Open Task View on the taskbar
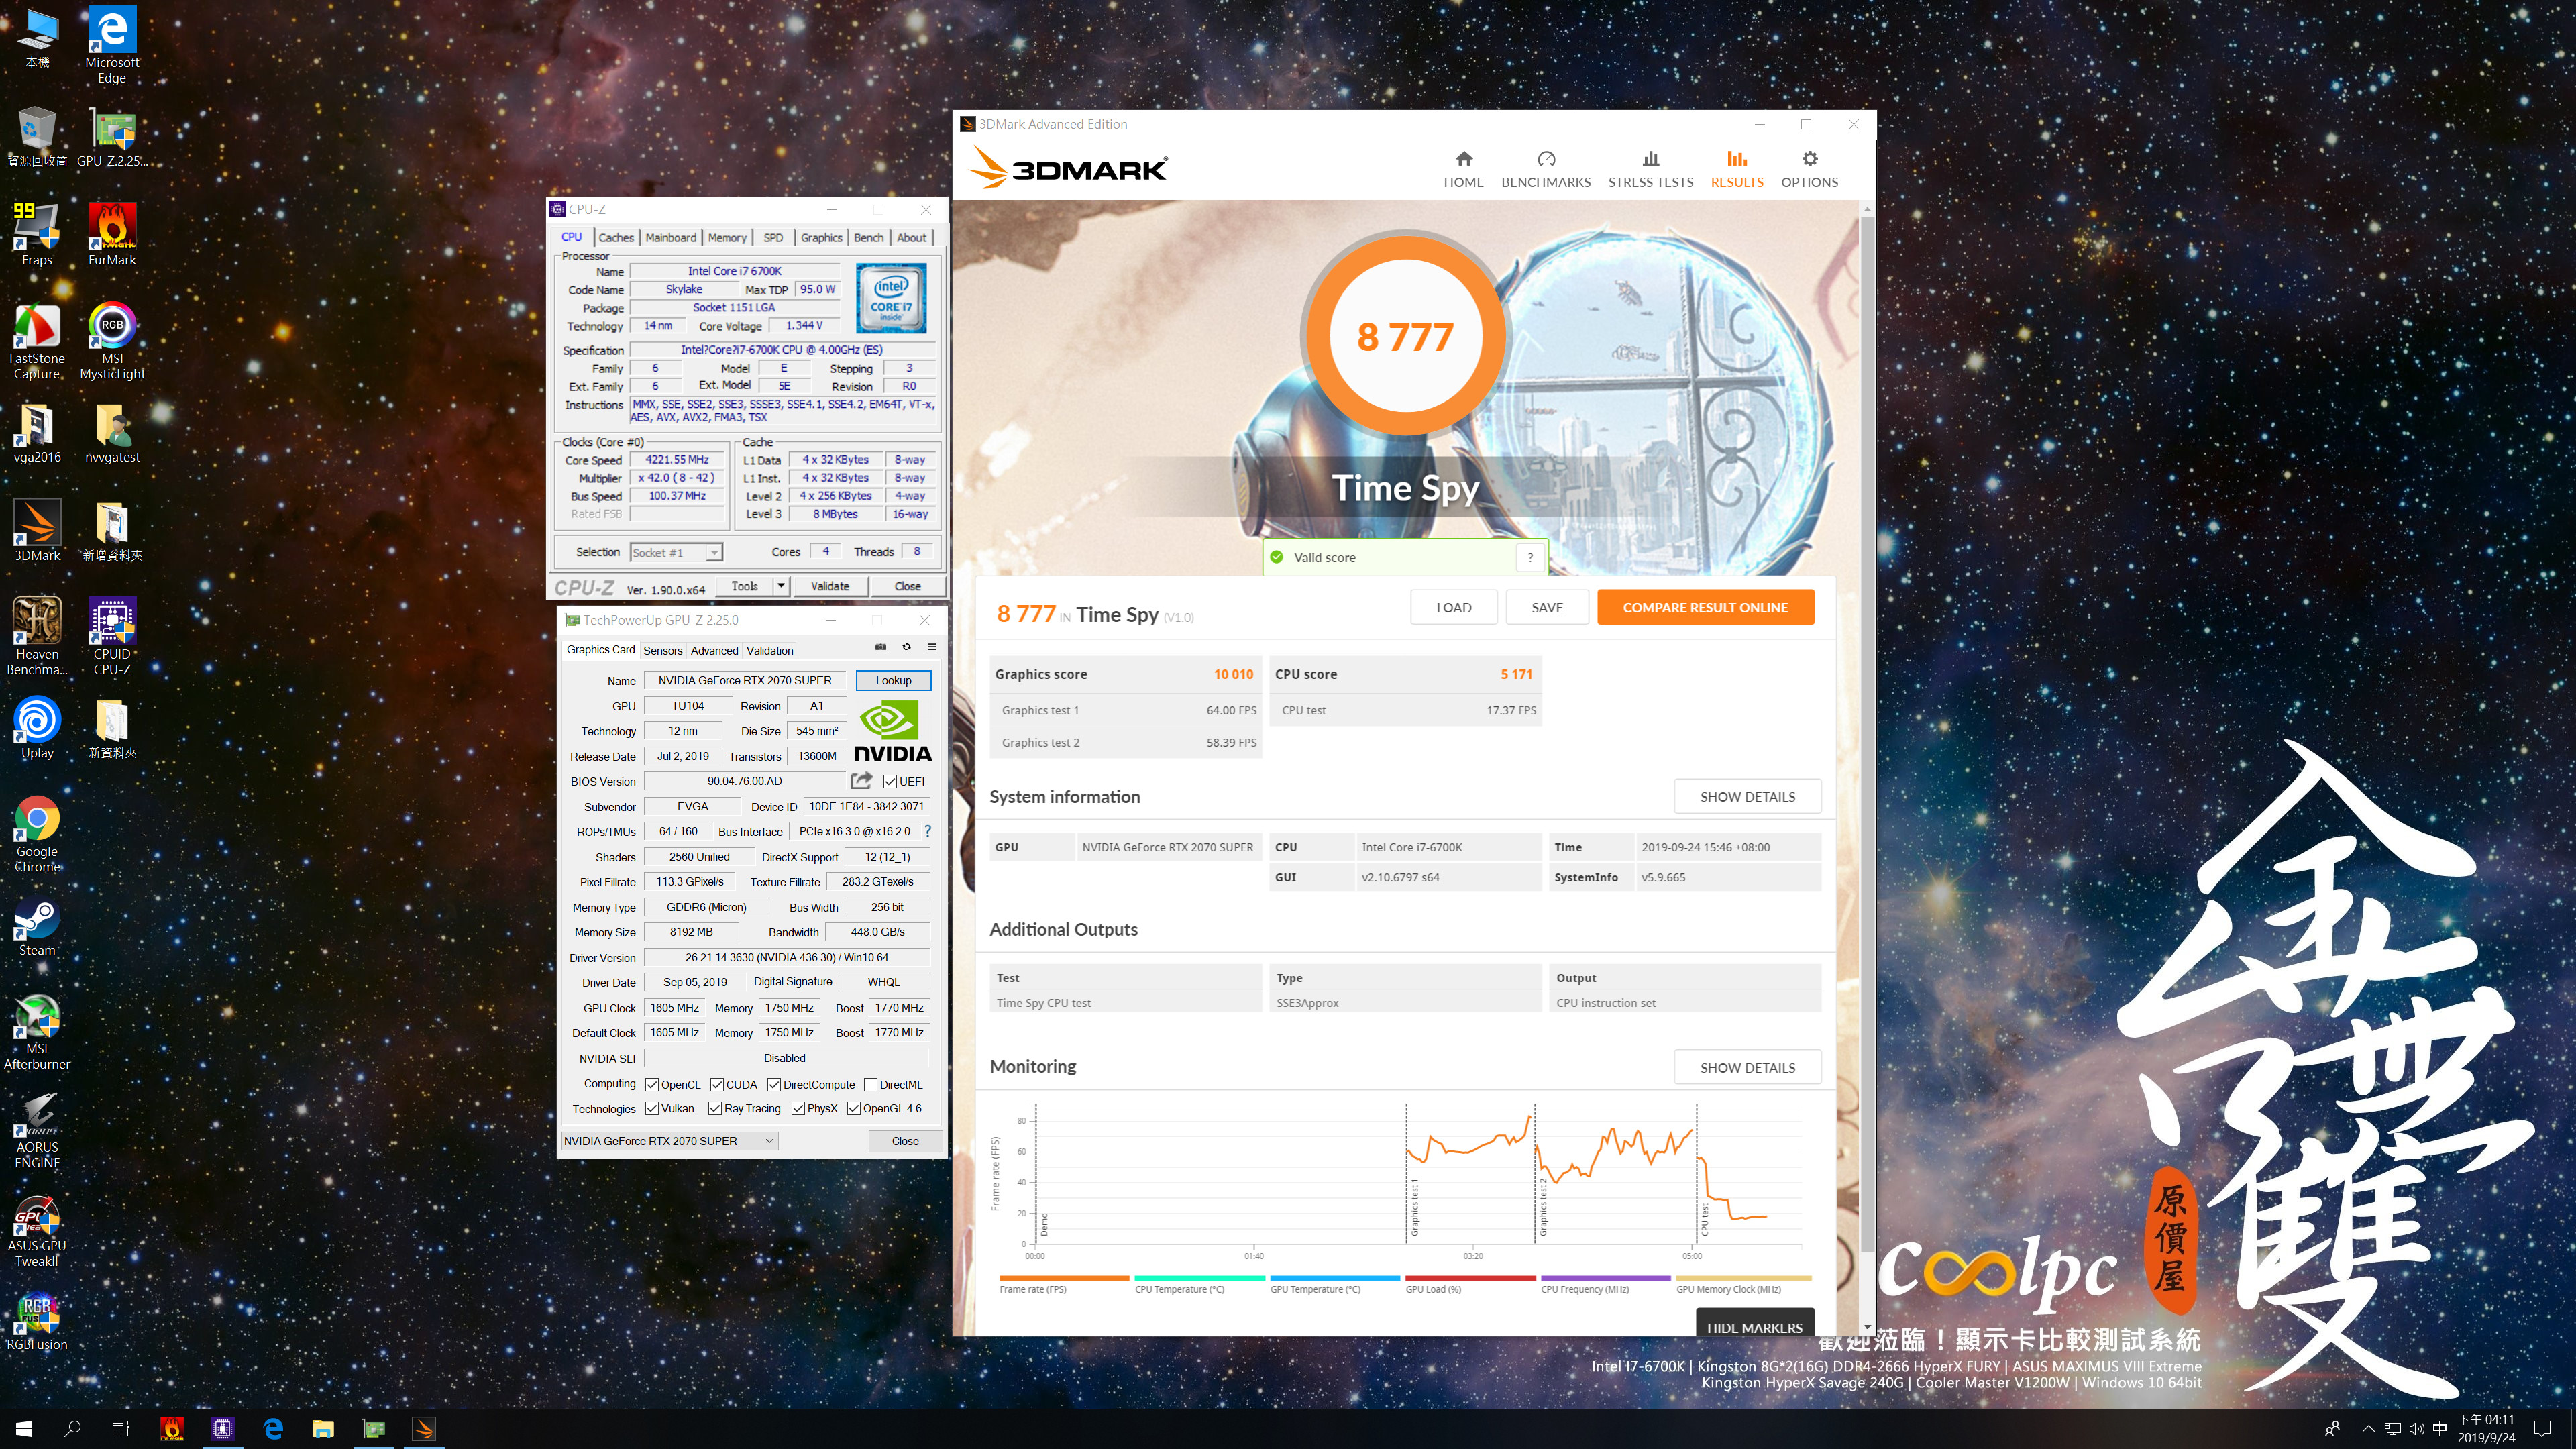The height and width of the screenshot is (1449, 2576). pyautogui.click(x=120, y=1429)
